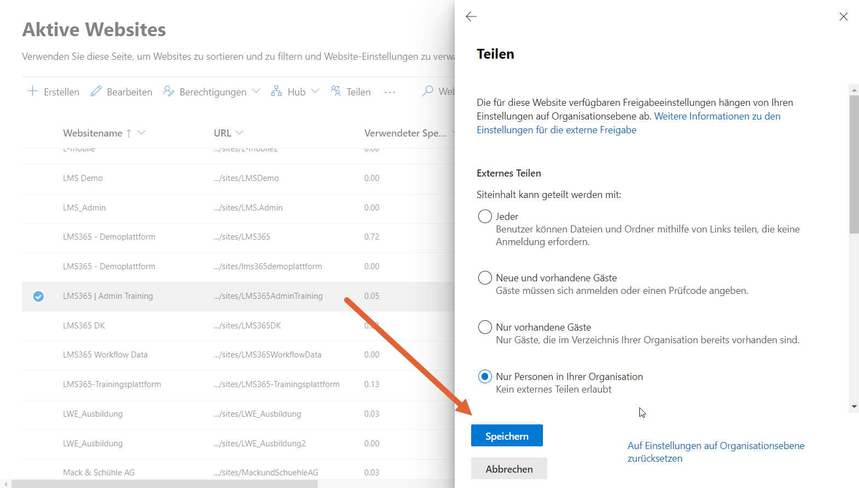Screen dimensions: 859x488
Task: Deselect the LMS365 | Admin Training row checkmark
Action: (x=38, y=296)
